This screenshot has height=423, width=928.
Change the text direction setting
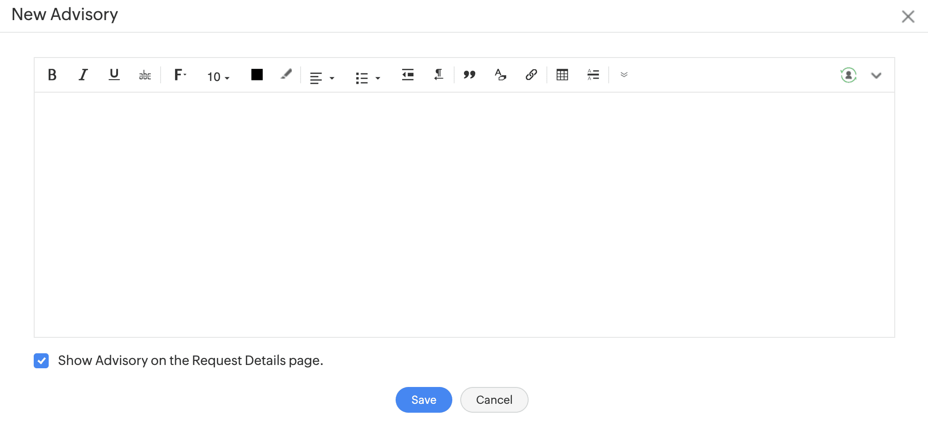(x=438, y=75)
